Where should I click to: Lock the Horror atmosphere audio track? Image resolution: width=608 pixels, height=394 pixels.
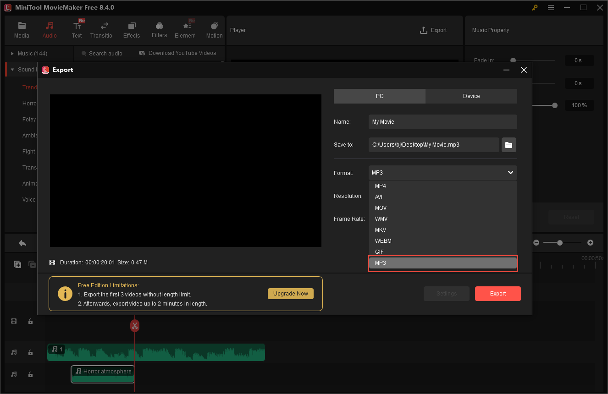click(x=30, y=374)
